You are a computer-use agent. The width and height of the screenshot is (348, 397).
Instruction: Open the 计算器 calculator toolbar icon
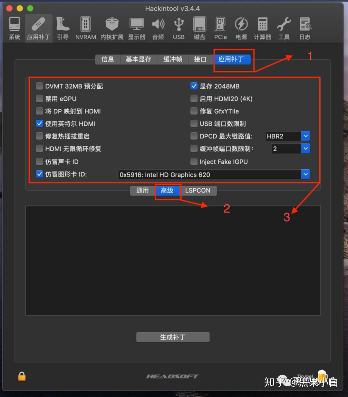(x=263, y=28)
